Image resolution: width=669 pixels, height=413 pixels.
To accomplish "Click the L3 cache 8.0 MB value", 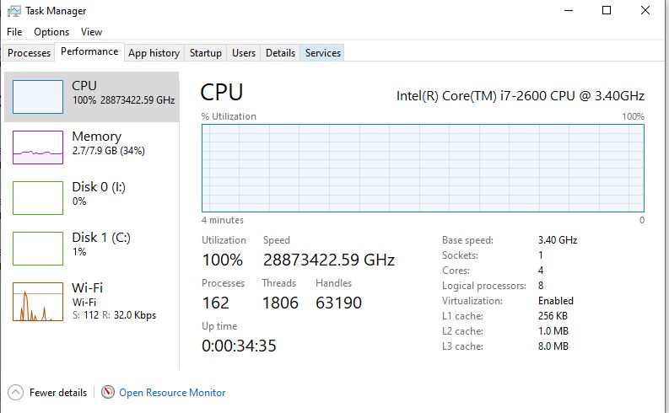I will point(553,346).
